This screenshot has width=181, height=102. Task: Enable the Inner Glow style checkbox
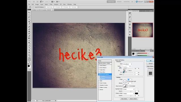pyautogui.click(x=99, y=72)
